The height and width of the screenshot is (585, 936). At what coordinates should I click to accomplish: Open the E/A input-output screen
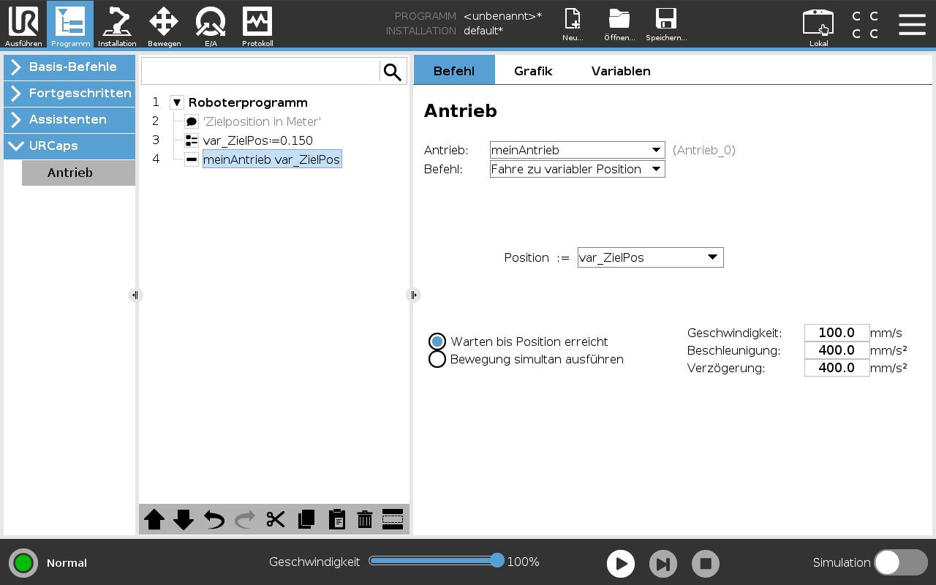coord(211,25)
